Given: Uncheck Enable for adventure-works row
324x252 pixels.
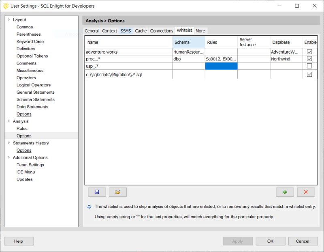Looking at the screenshot, I should click(x=309, y=52).
